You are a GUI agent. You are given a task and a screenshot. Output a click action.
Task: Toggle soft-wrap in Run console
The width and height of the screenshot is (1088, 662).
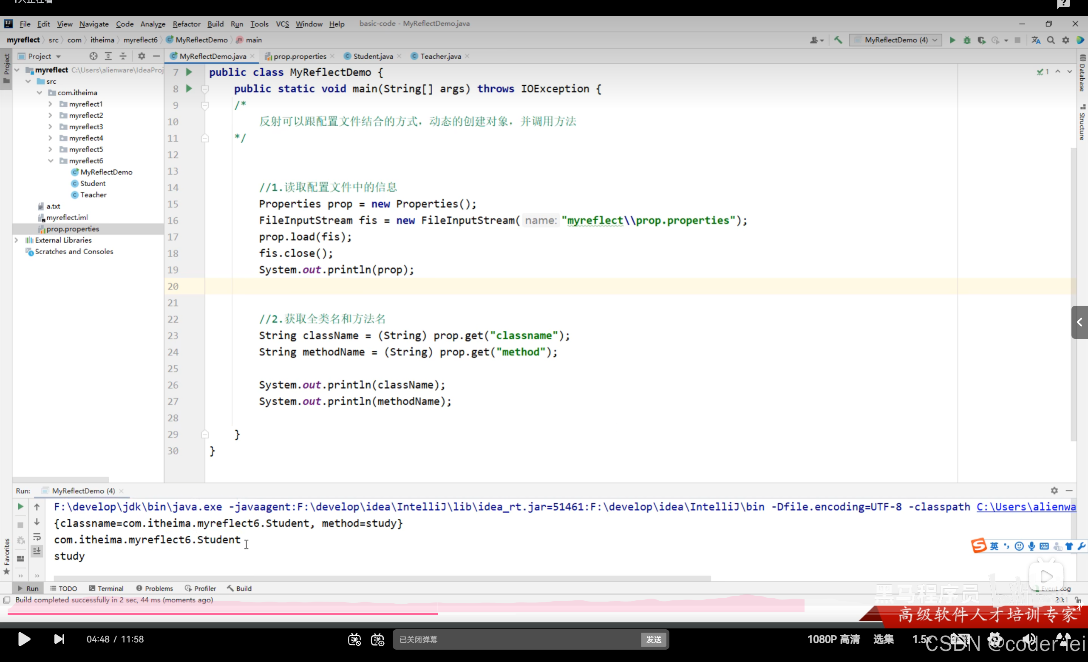tap(37, 537)
